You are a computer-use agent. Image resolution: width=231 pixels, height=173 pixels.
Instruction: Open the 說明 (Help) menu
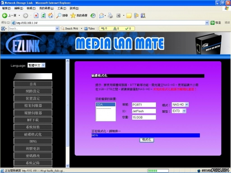[x=74, y=8]
